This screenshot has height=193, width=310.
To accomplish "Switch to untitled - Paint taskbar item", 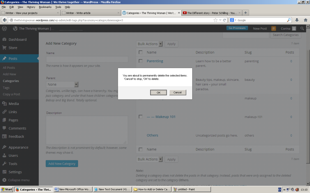I will (191, 189).
